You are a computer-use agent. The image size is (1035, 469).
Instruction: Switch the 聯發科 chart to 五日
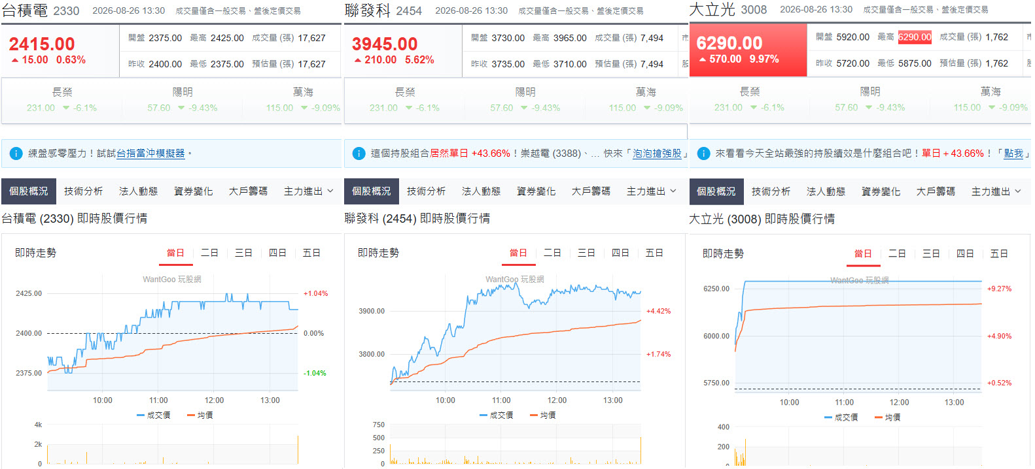(x=655, y=253)
